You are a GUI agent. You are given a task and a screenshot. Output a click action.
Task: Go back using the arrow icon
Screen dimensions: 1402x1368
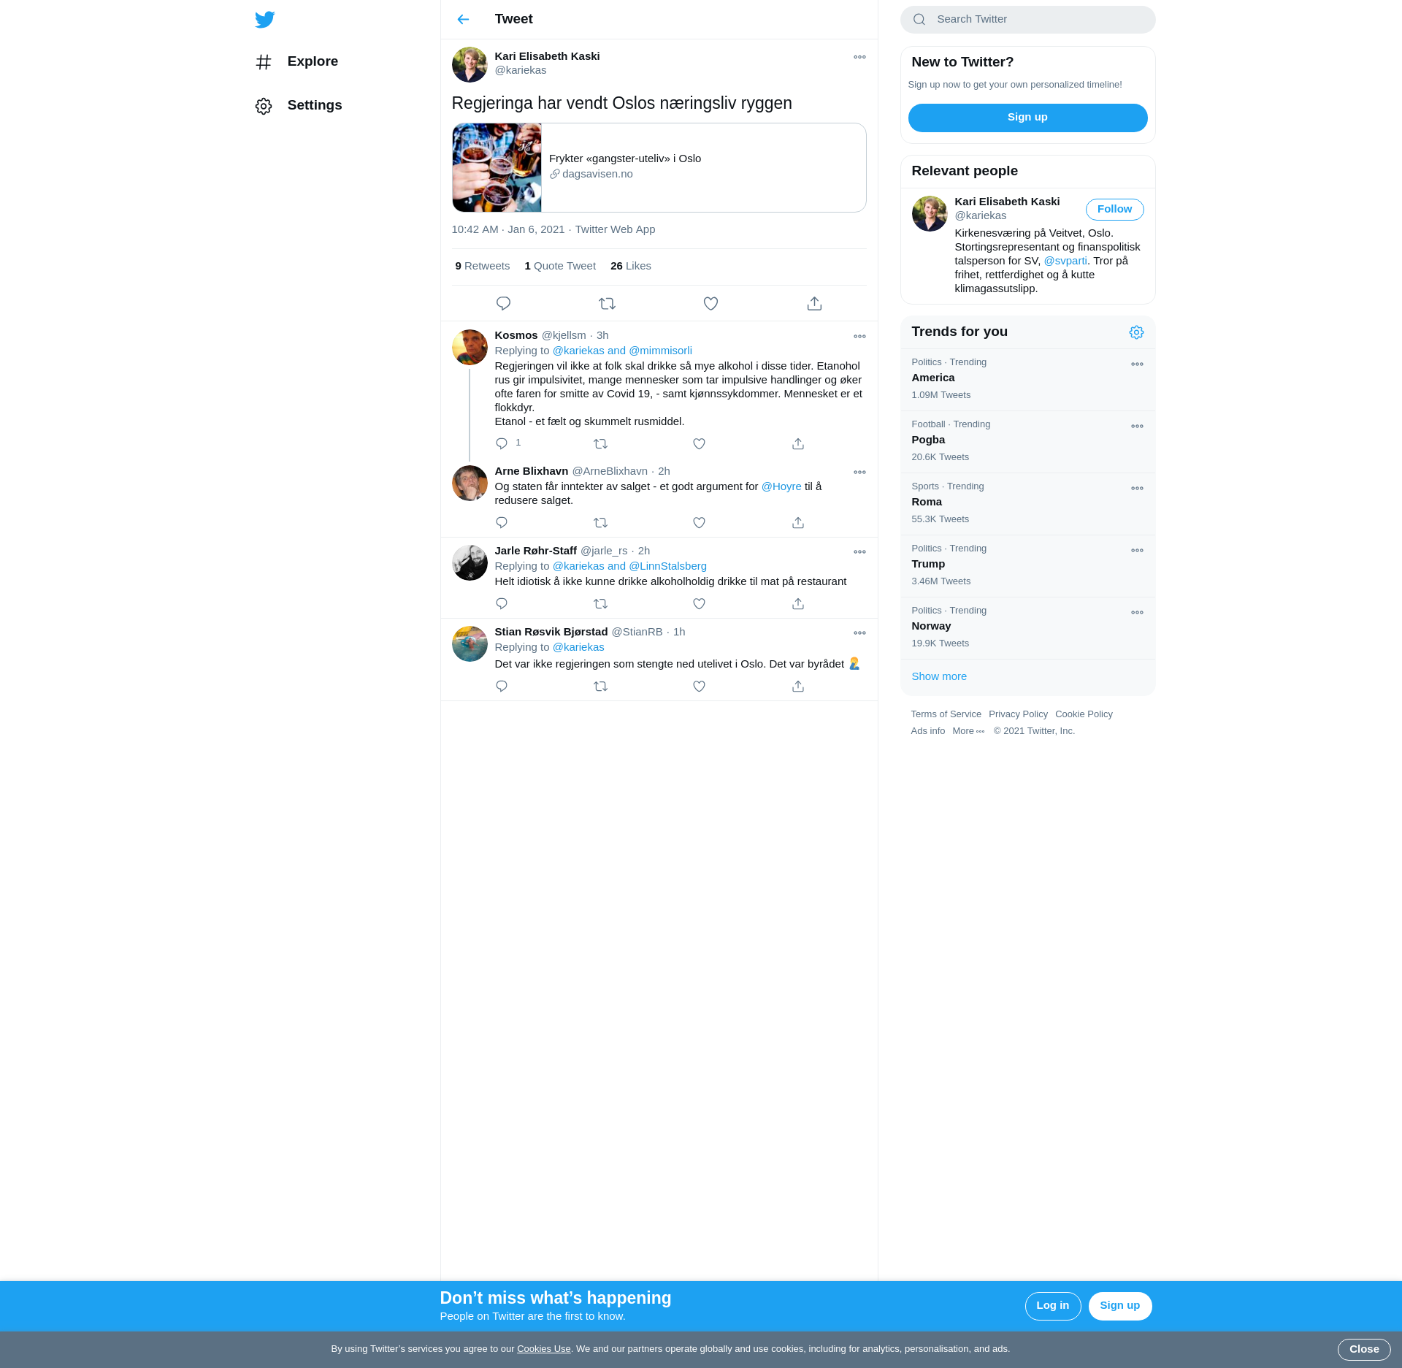(x=463, y=20)
